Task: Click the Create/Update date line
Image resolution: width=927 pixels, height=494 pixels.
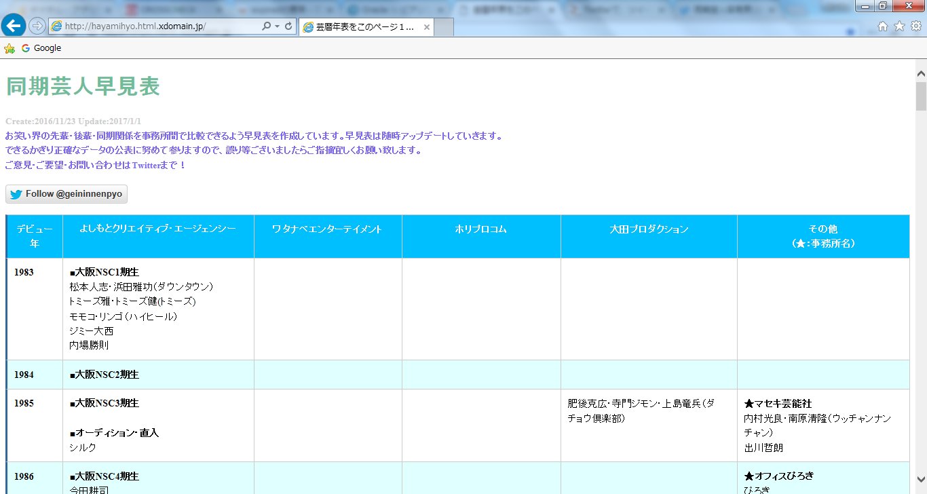Action: click(x=73, y=121)
